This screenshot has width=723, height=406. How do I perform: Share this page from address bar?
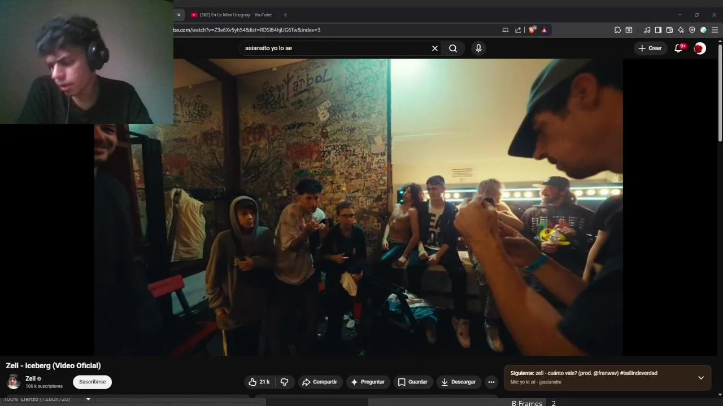tap(518, 30)
